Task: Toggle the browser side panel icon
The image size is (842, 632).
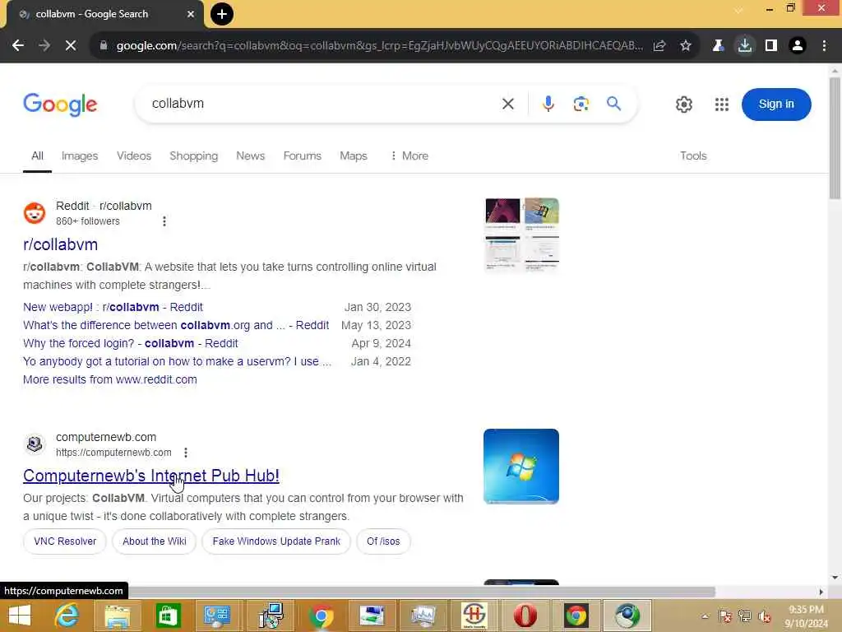Action: (771, 46)
